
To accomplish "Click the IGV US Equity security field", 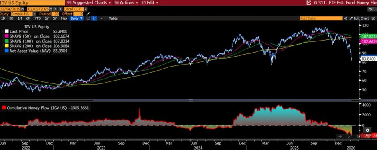I will pos(32,3).
